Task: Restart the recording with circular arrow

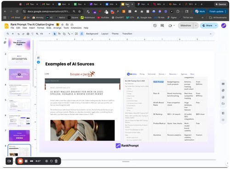Action: point(52,161)
